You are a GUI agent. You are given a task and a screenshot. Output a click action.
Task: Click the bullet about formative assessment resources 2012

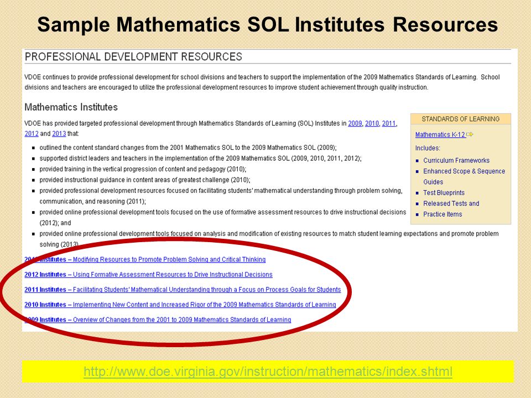click(223, 218)
